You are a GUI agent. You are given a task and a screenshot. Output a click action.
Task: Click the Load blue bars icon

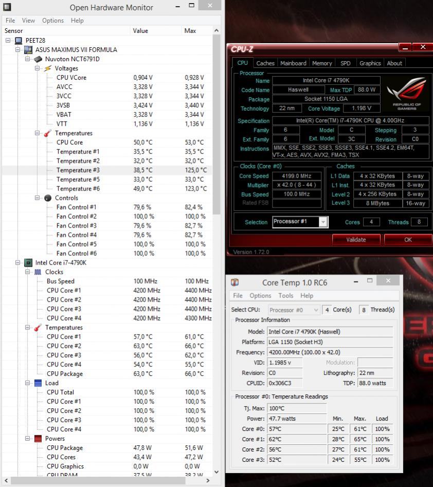point(38,383)
